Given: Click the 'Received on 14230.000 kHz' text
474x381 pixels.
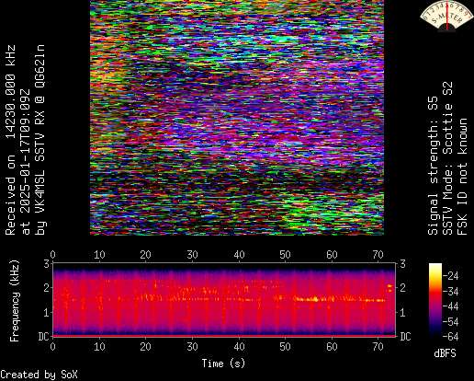Looking at the screenshot, I should coord(10,140).
